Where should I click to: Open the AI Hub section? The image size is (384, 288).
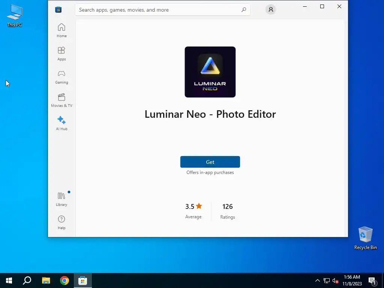point(61,123)
